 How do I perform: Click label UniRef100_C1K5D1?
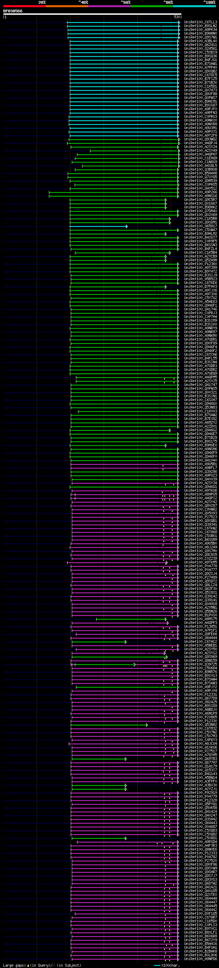coord(201,87)
